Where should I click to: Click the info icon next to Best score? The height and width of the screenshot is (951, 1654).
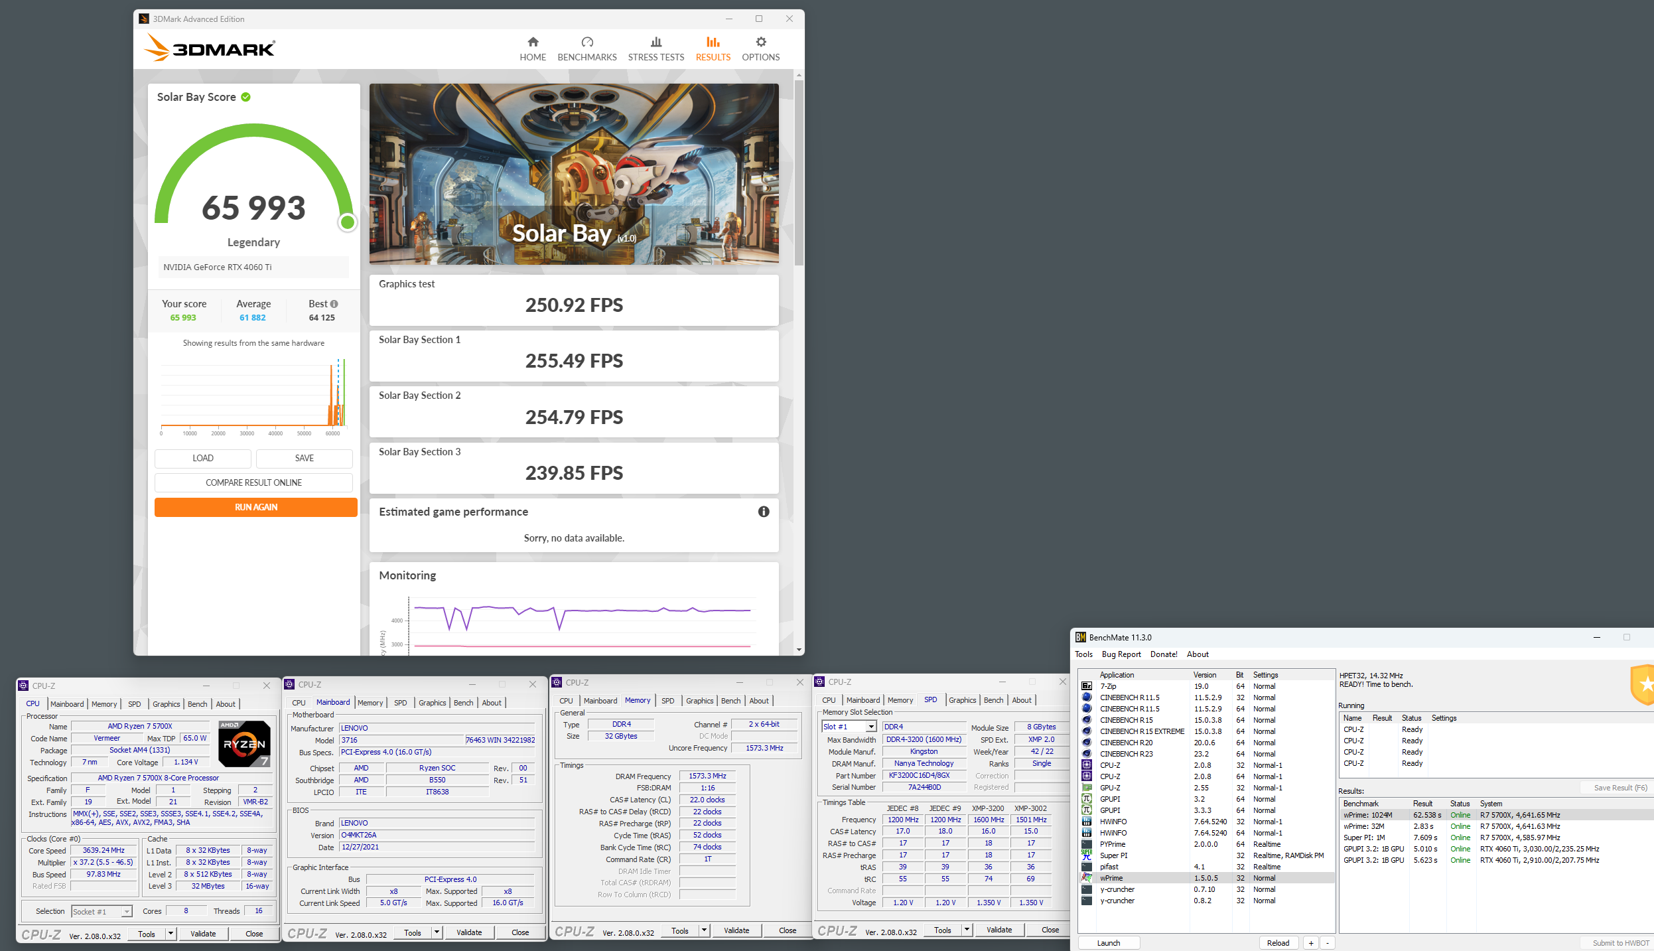(x=334, y=304)
